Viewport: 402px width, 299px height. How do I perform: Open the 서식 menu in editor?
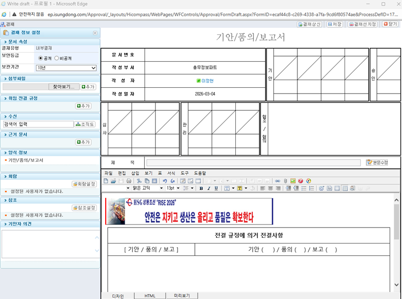click(171, 173)
